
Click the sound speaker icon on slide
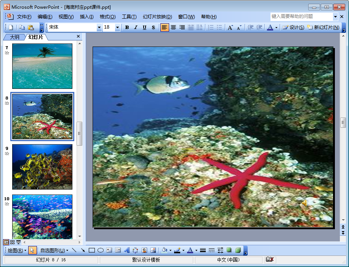pos(305,203)
